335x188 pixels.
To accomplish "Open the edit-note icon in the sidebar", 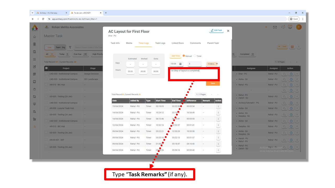I will 35,67.
